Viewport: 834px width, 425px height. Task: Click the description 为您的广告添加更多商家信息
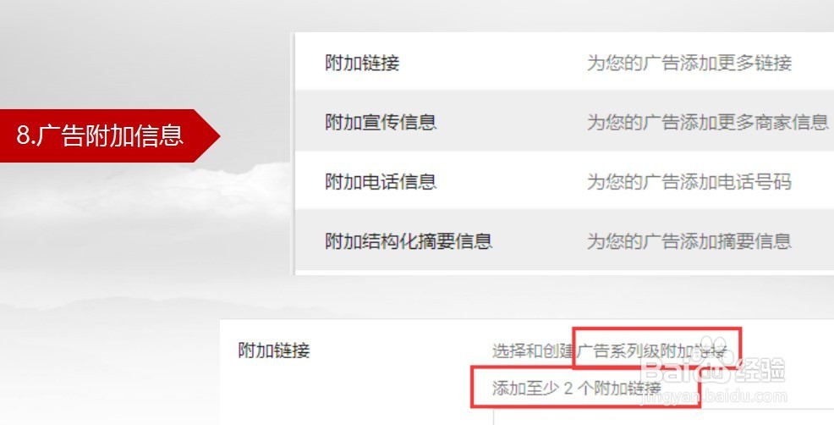click(708, 122)
